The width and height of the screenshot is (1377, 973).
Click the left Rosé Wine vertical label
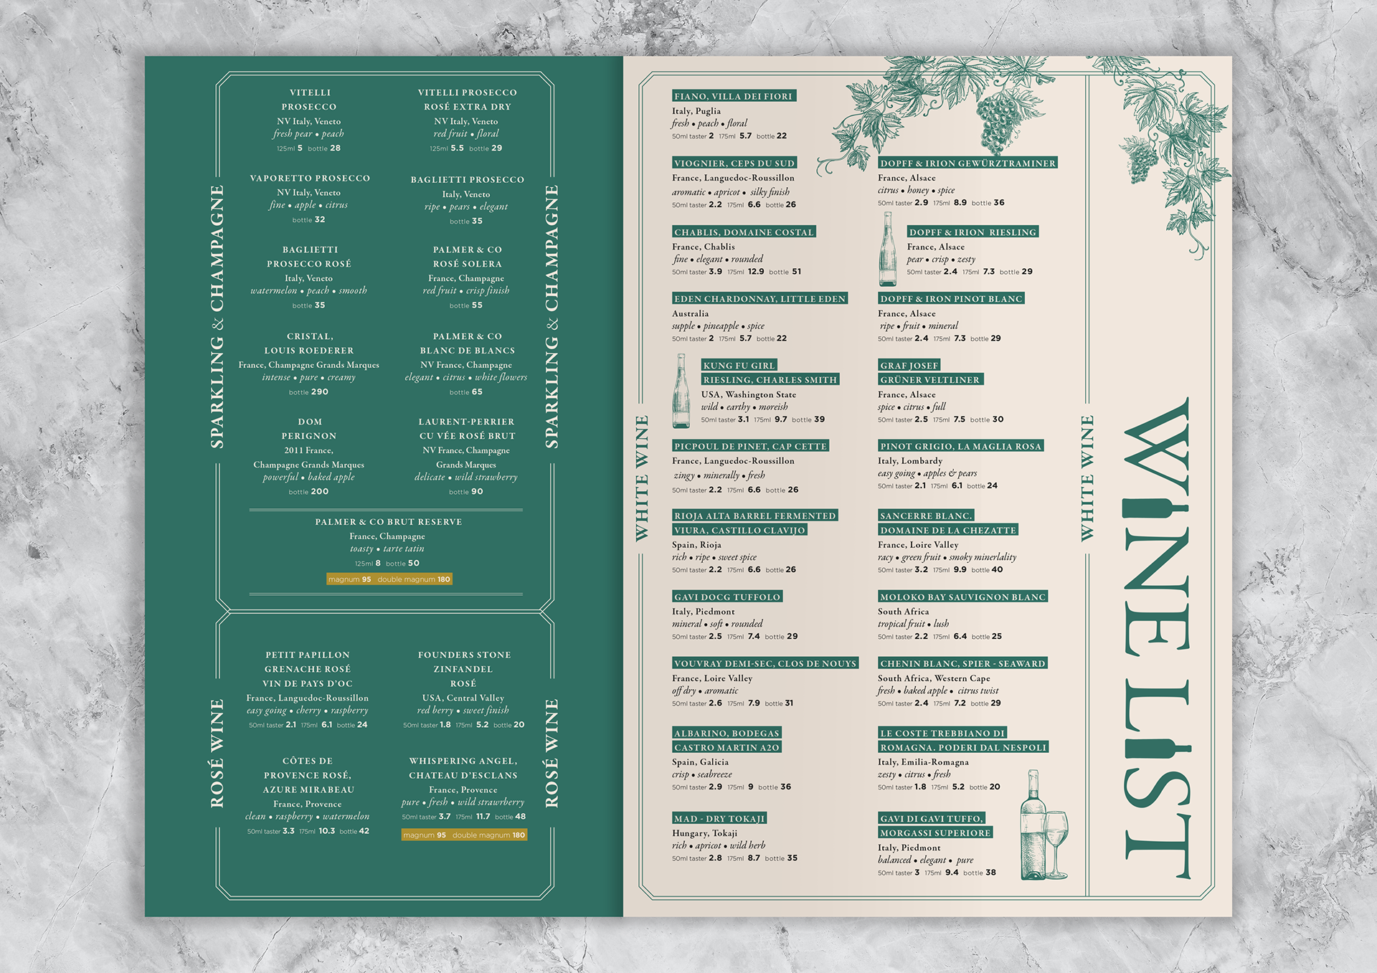[217, 753]
